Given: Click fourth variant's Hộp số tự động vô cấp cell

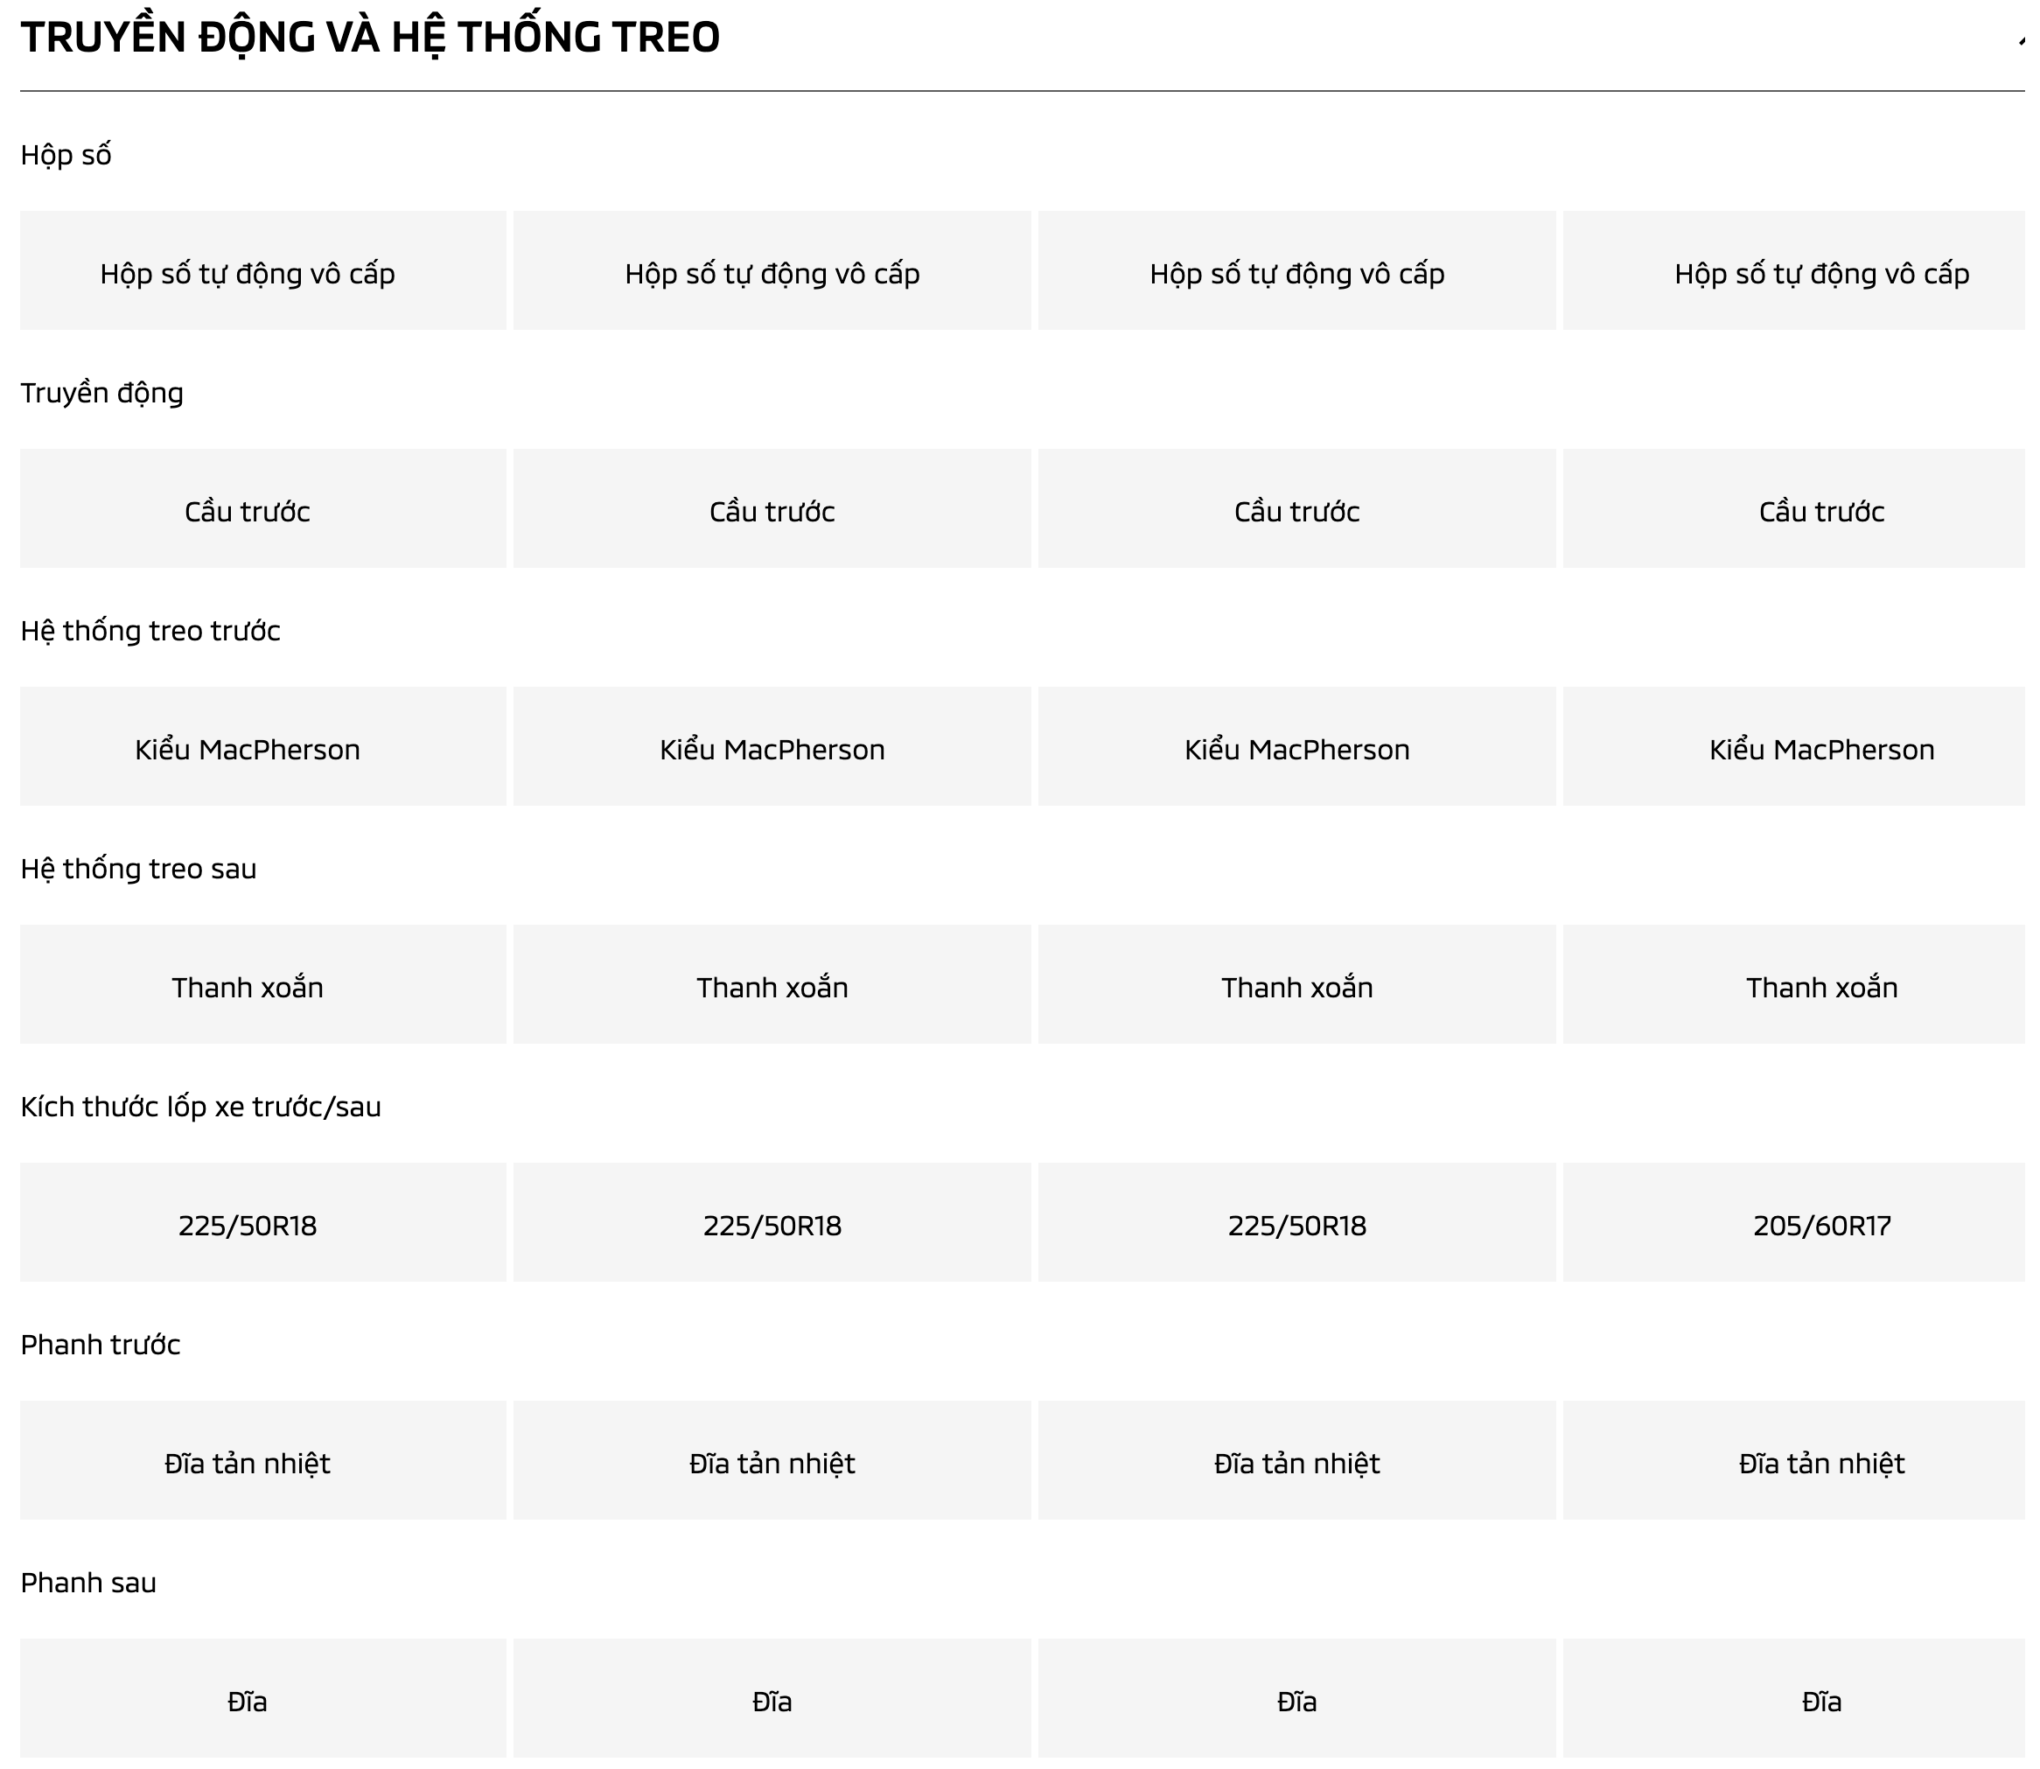Looking at the screenshot, I should (1793, 270).
